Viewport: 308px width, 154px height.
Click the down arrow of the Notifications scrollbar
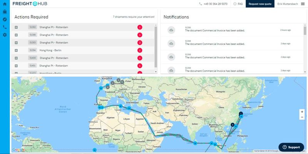tap(305, 72)
